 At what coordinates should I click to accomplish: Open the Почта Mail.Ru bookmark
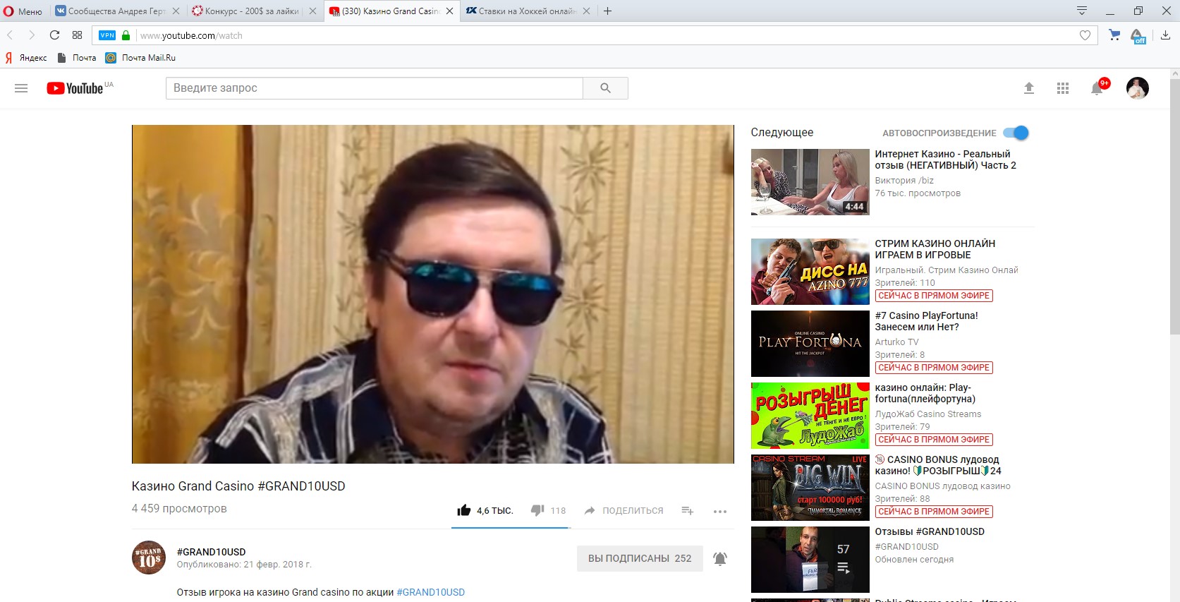(140, 58)
